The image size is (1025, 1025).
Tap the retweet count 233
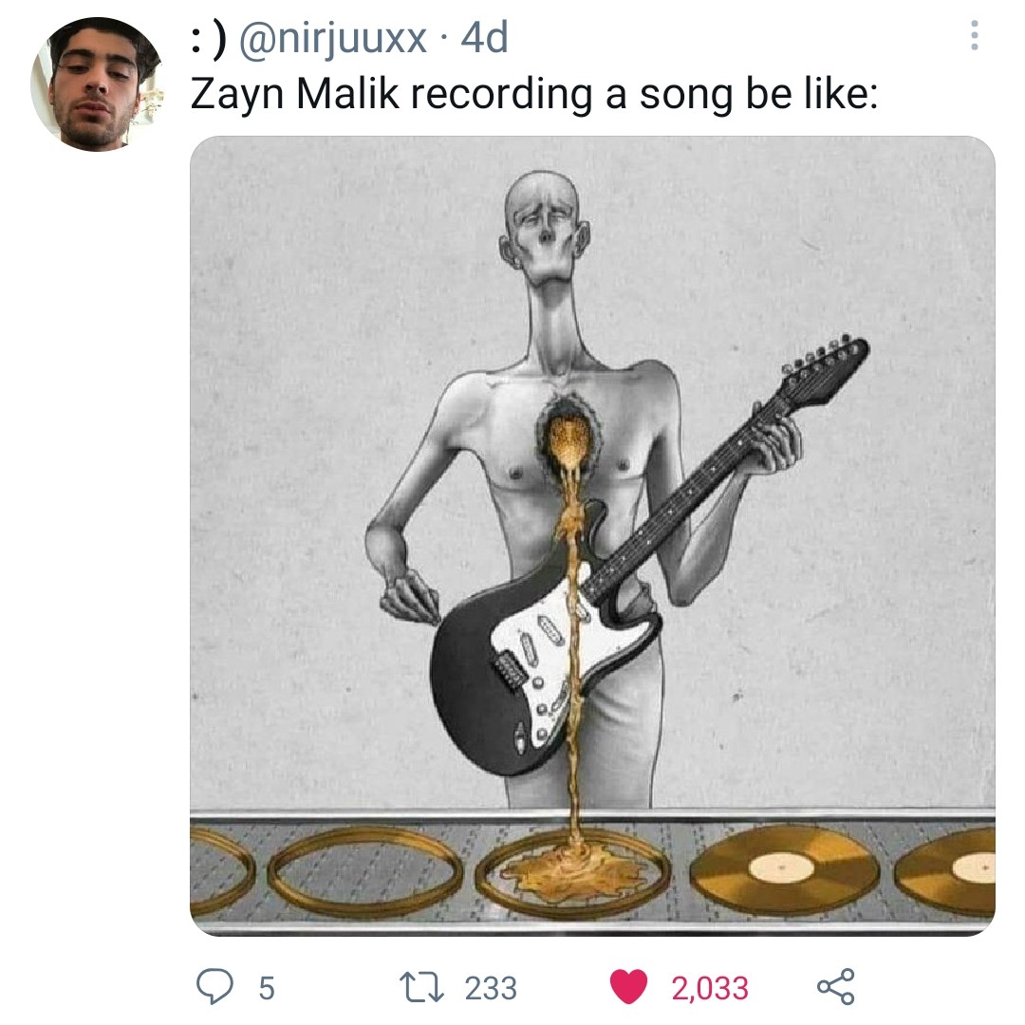click(491, 988)
